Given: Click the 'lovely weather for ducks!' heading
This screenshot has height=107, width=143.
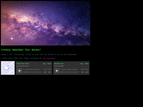Looking at the screenshot, I should [x=21, y=50].
